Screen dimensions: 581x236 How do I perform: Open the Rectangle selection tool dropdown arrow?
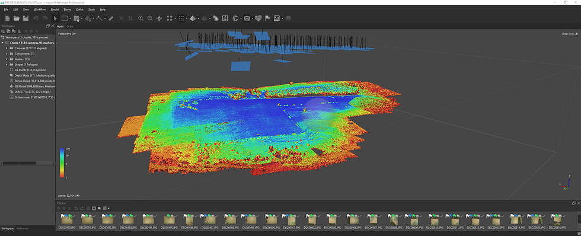point(70,18)
